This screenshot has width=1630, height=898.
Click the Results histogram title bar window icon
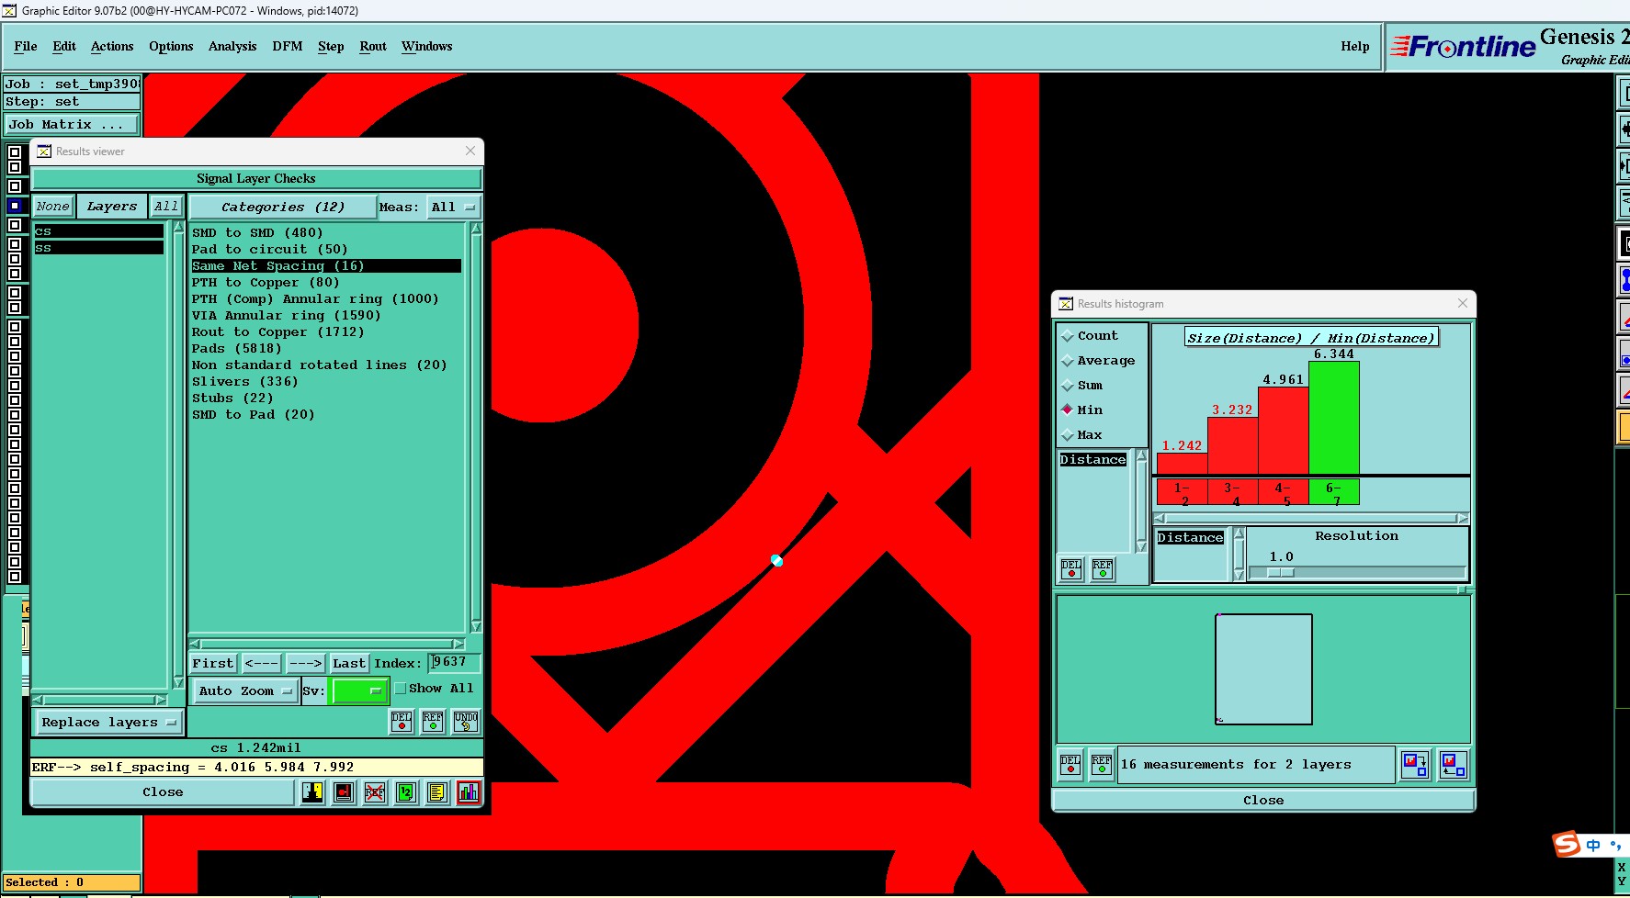[x=1066, y=304]
